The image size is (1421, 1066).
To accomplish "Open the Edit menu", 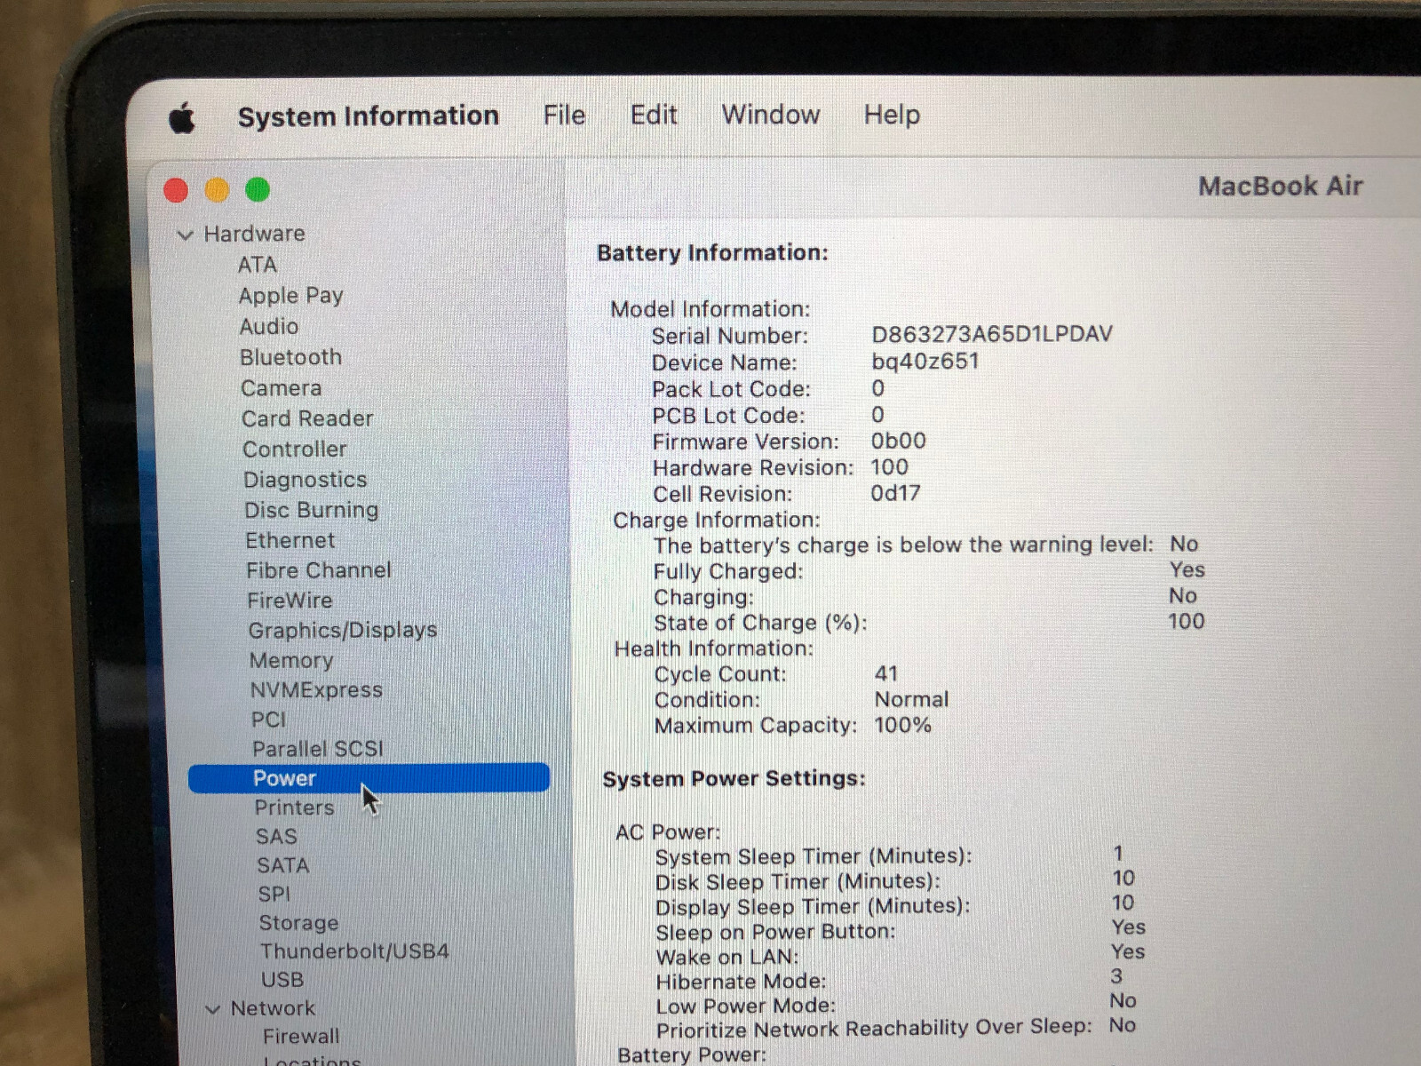I will [654, 115].
